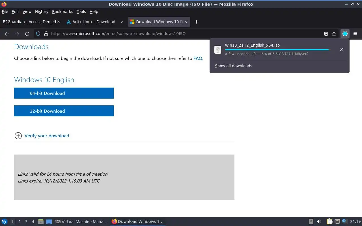Expand Verify your download section

click(42, 136)
